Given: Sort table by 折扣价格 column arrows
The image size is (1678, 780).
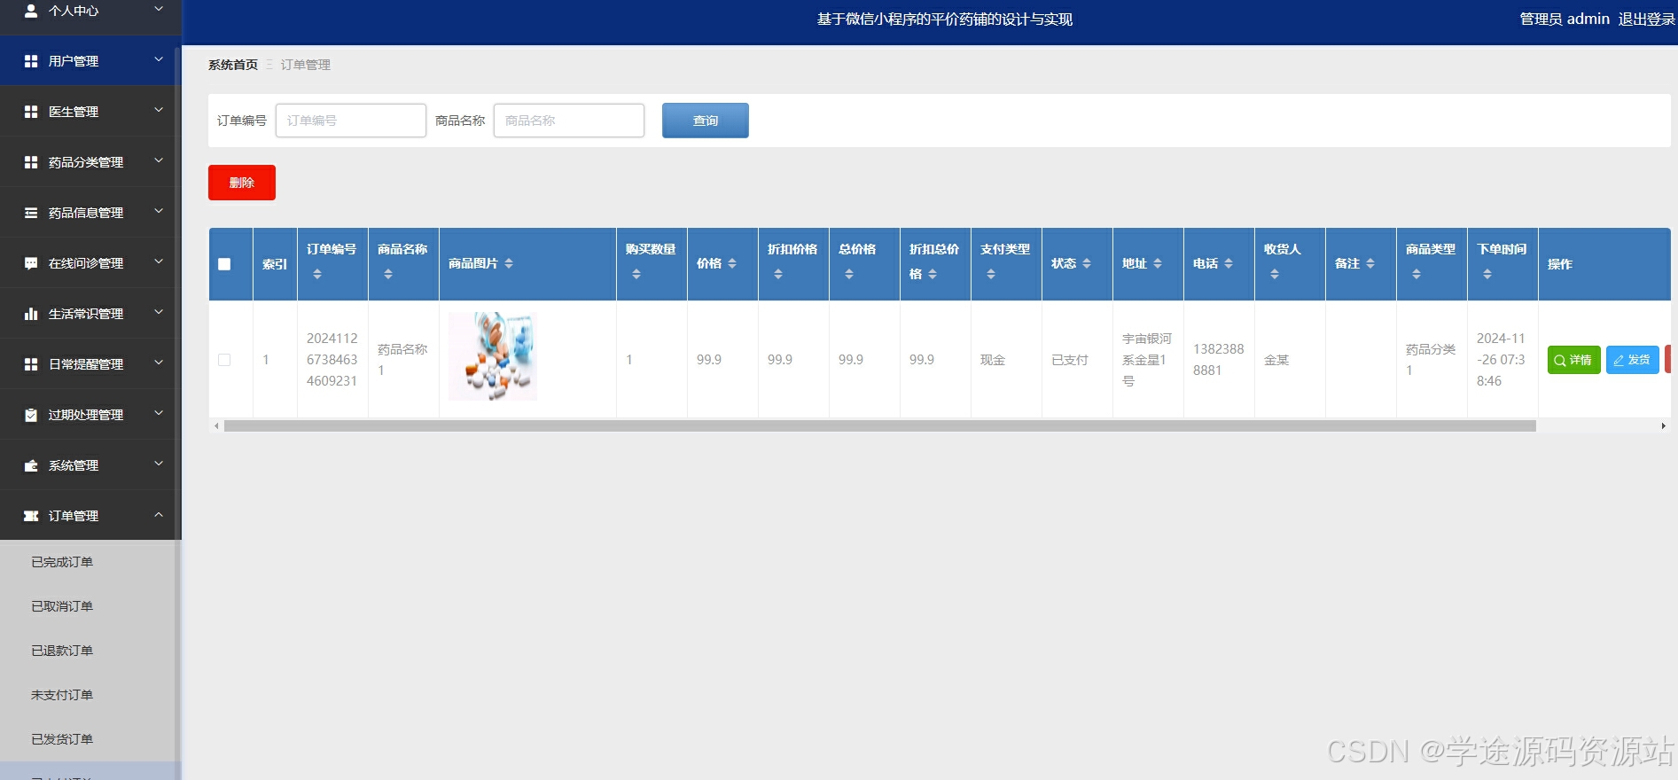Looking at the screenshot, I should pyautogui.click(x=778, y=275).
